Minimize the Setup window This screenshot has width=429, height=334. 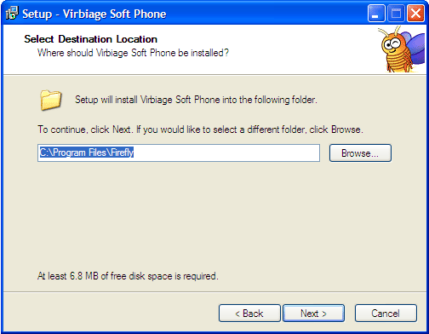(376, 13)
